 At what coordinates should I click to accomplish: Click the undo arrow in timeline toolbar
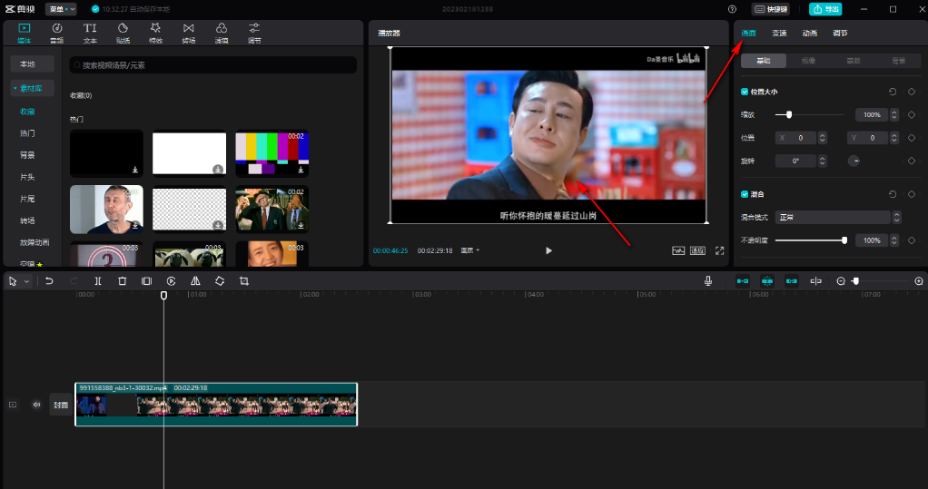pos(49,281)
